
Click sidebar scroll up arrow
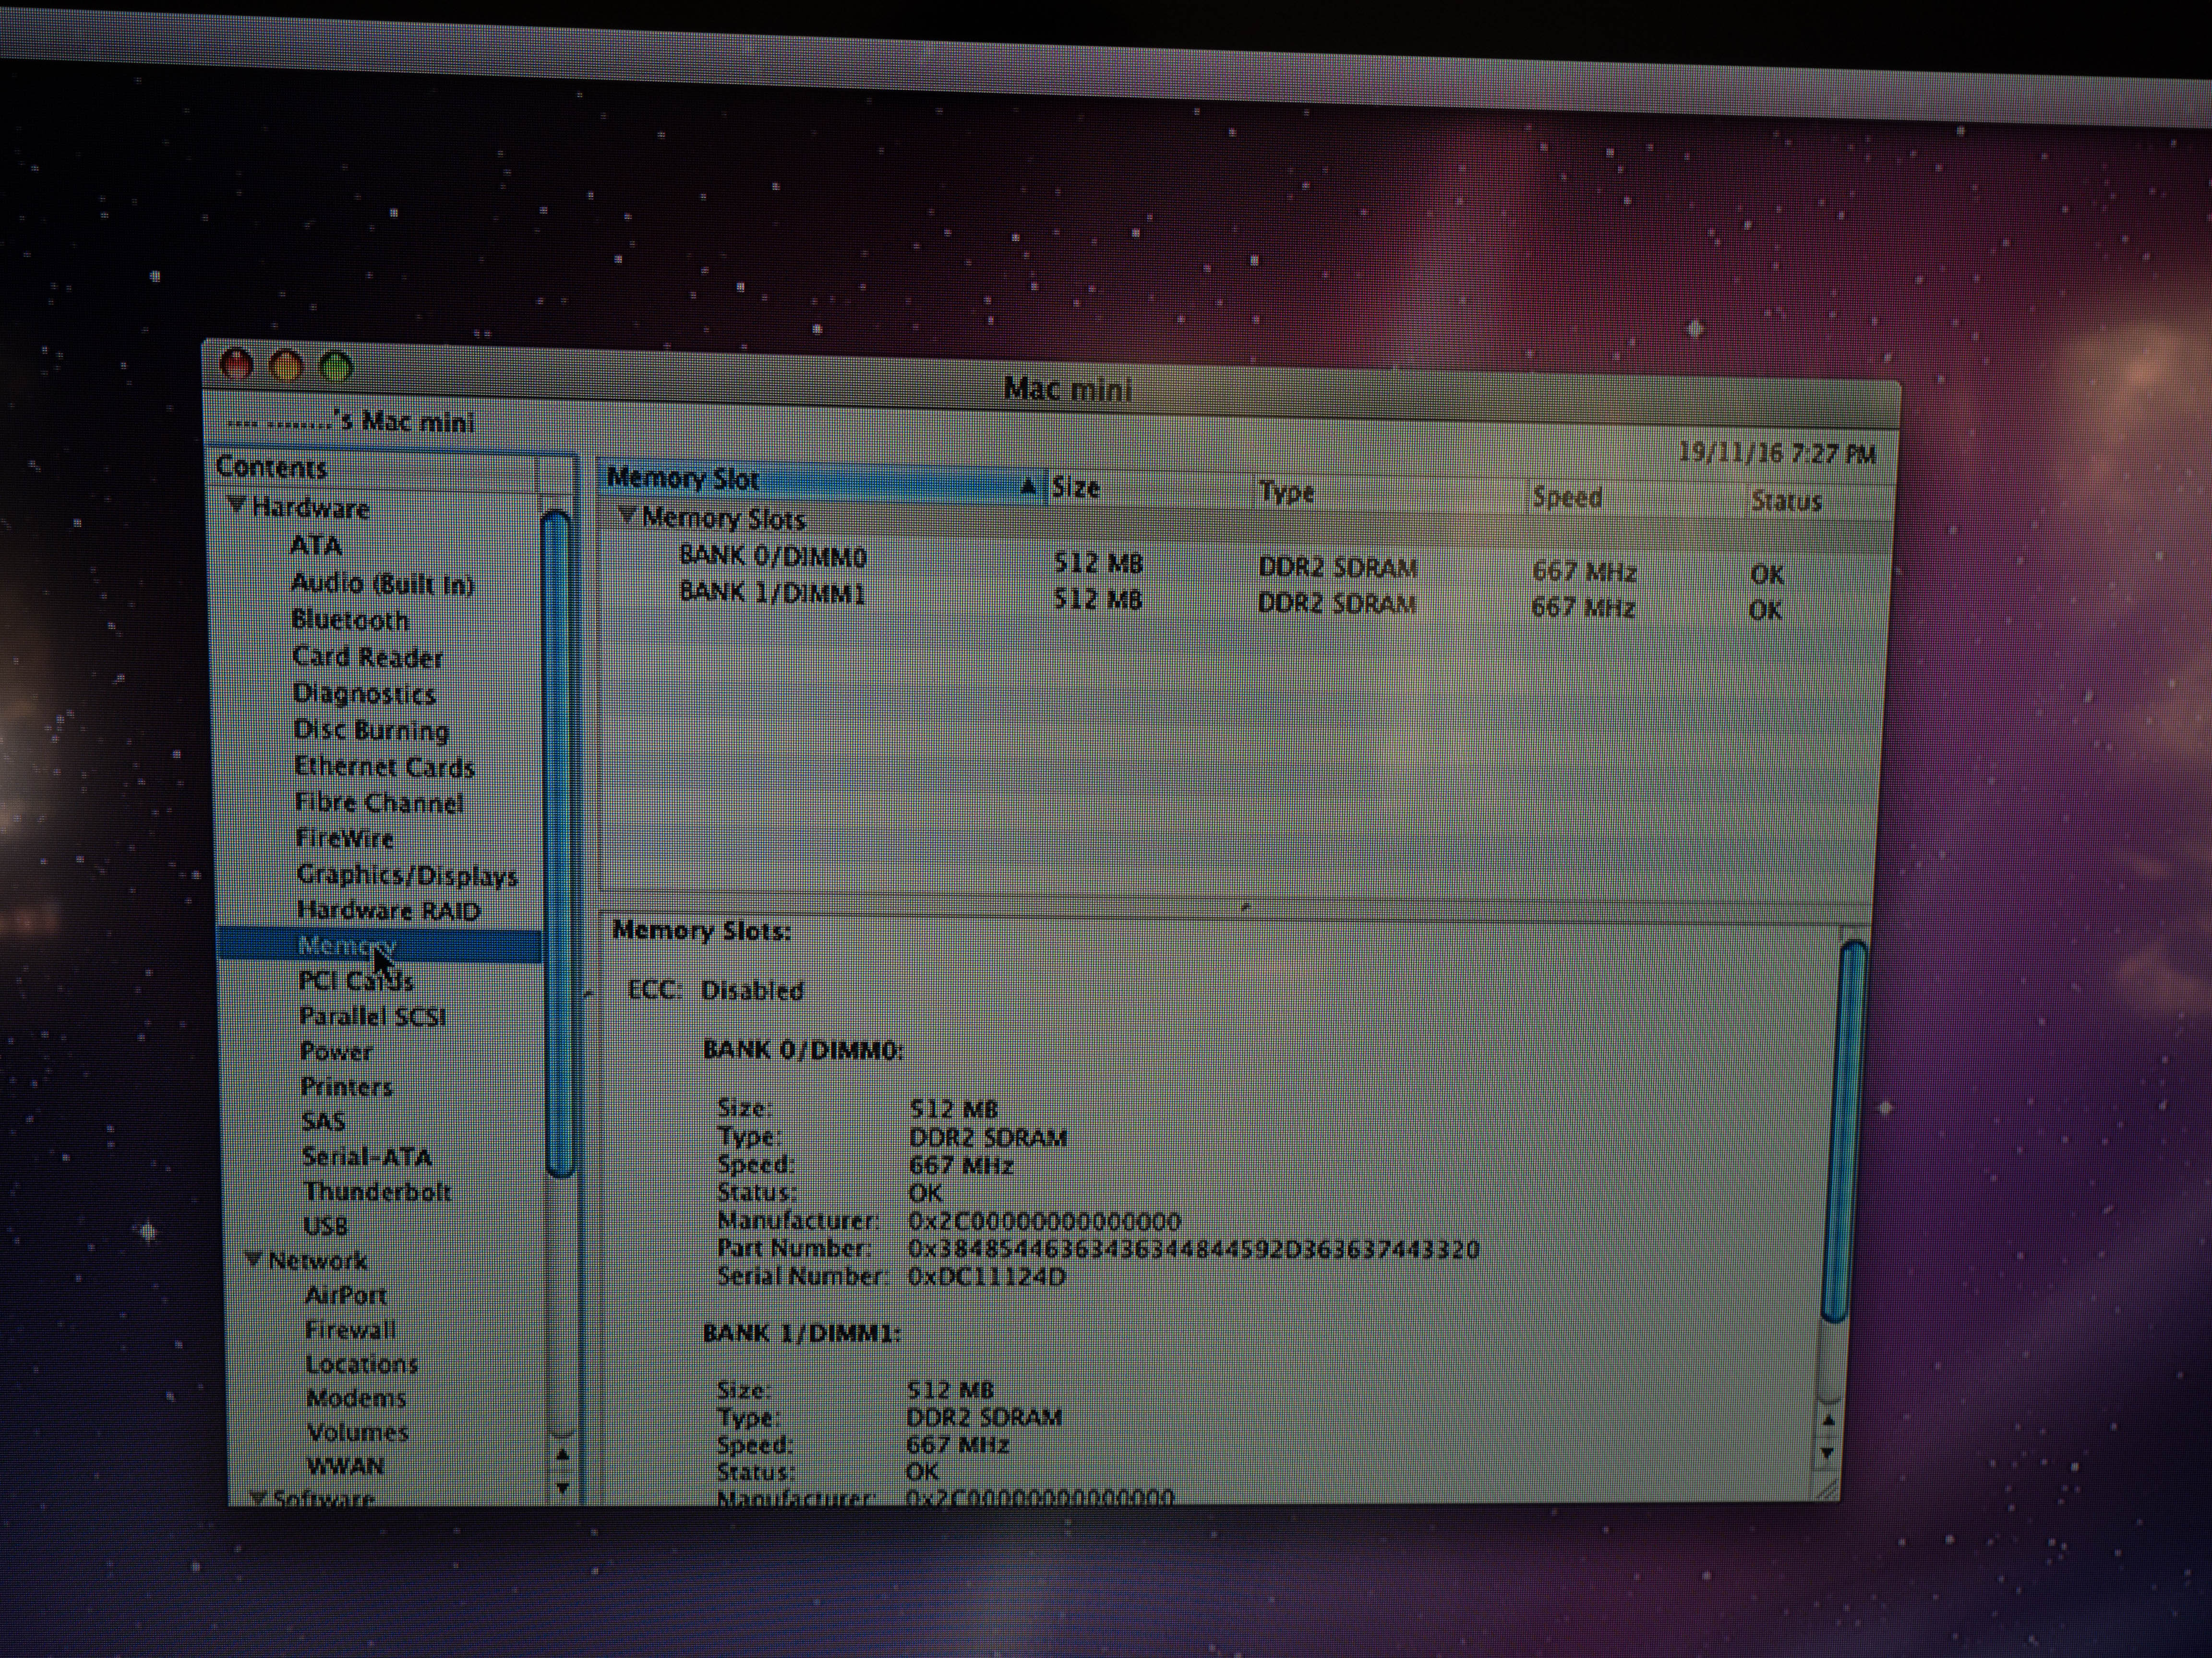pyautogui.click(x=562, y=1454)
